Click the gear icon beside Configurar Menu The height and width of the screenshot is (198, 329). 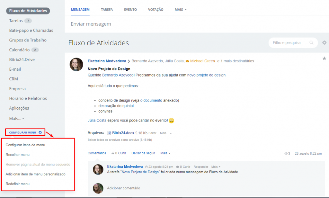click(x=40, y=132)
